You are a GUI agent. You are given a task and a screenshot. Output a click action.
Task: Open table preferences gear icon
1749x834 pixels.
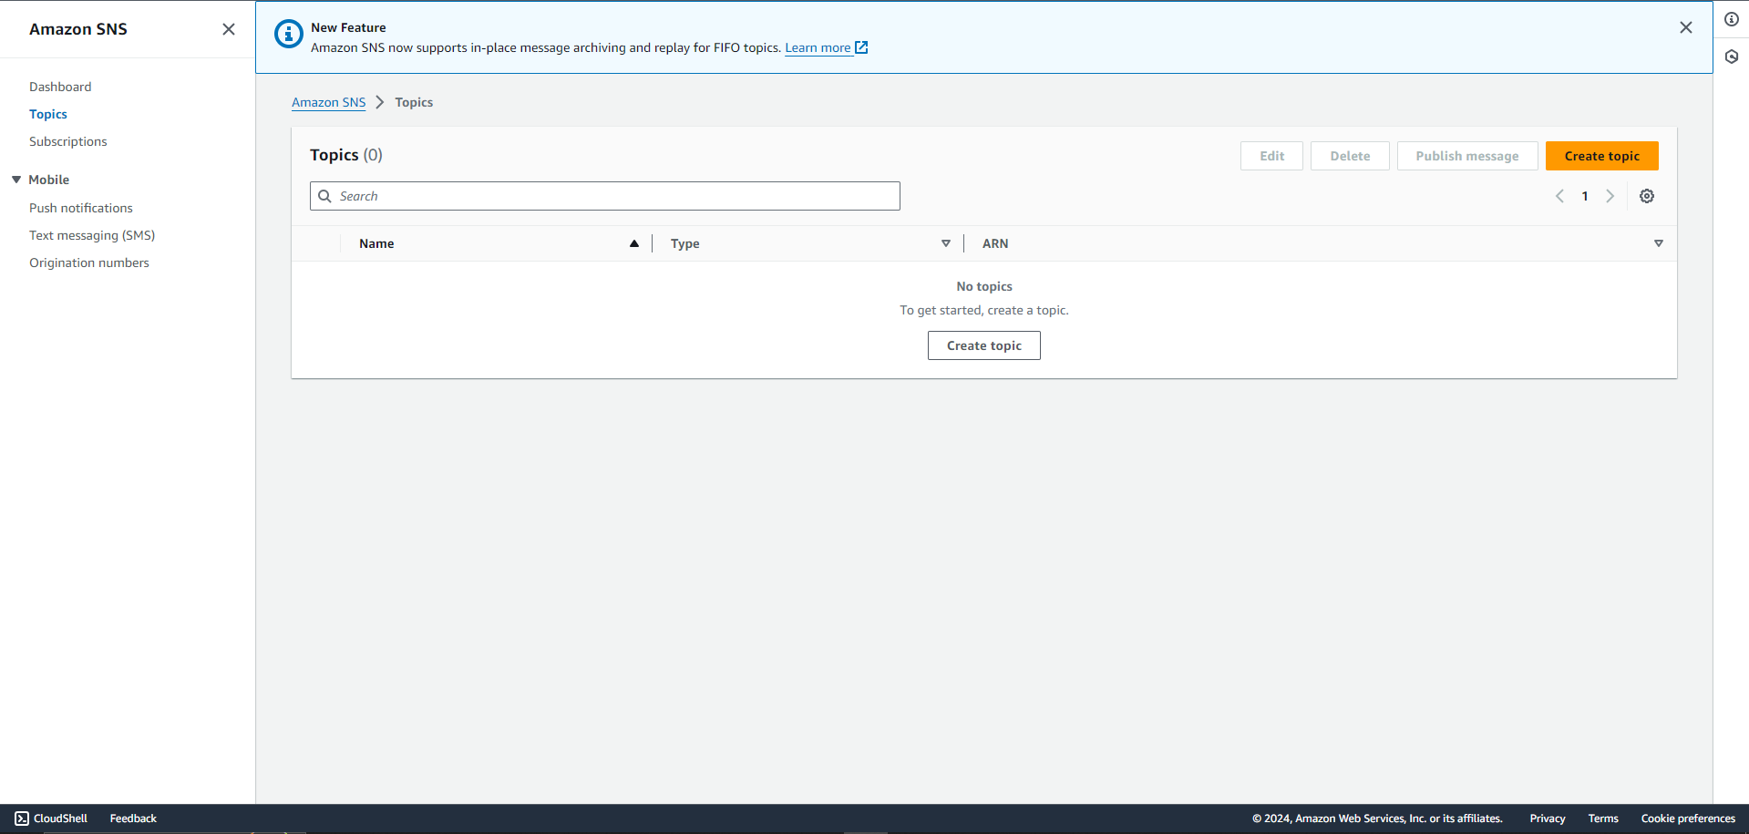1647,196
